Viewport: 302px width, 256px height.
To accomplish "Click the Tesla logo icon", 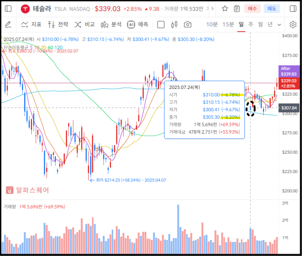I will pos(25,9).
